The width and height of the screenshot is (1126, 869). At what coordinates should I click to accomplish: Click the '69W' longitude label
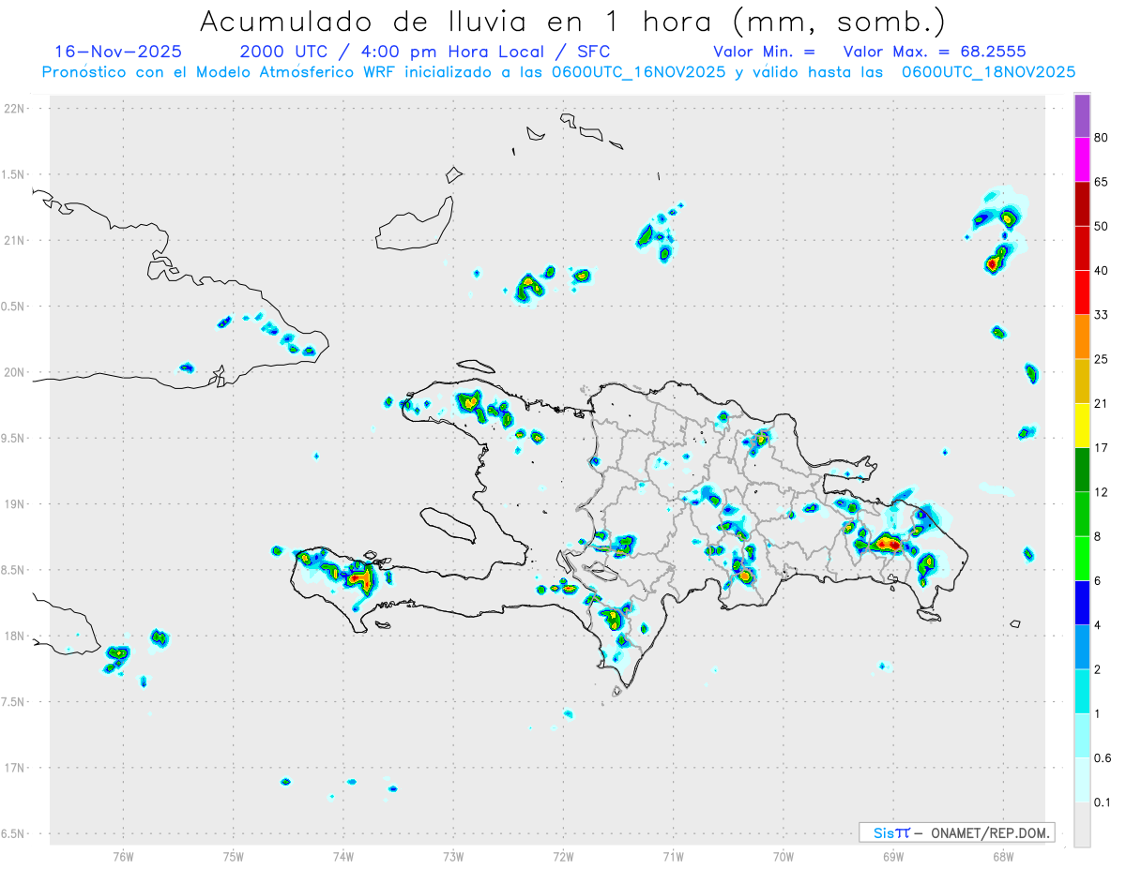[x=893, y=857]
